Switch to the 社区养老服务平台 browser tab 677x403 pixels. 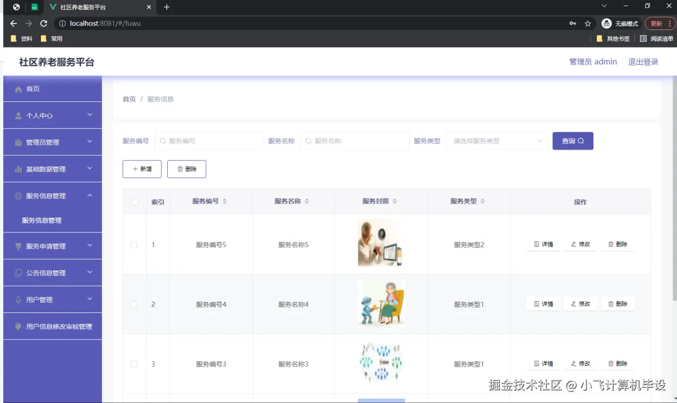point(98,7)
